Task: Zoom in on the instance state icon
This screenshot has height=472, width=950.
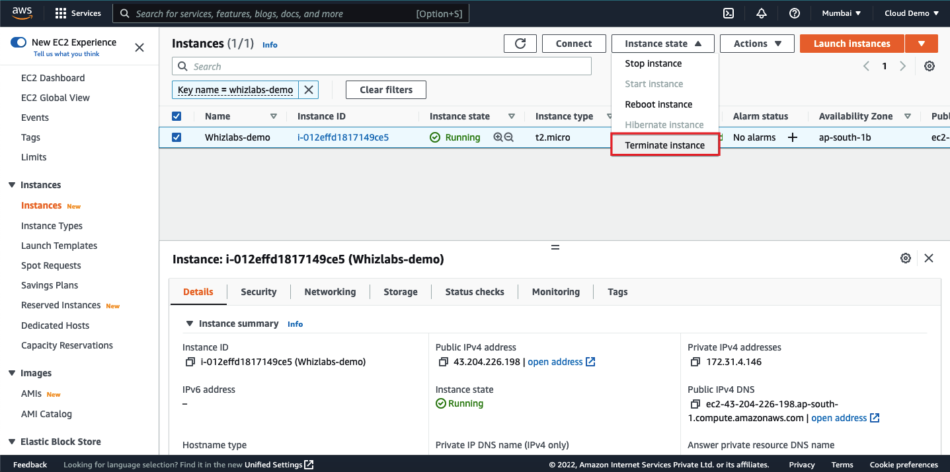Action: [498, 137]
